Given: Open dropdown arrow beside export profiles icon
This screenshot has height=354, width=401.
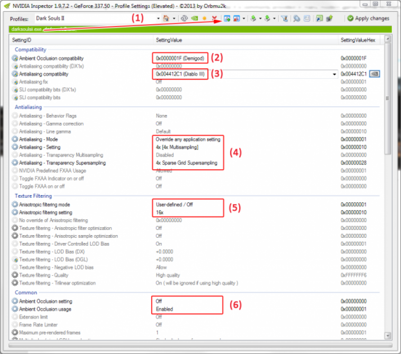Looking at the screenshot, I should [x=260, y=18].
